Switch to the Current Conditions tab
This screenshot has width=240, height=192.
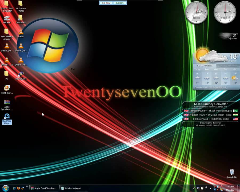click(x=228, y=66)
